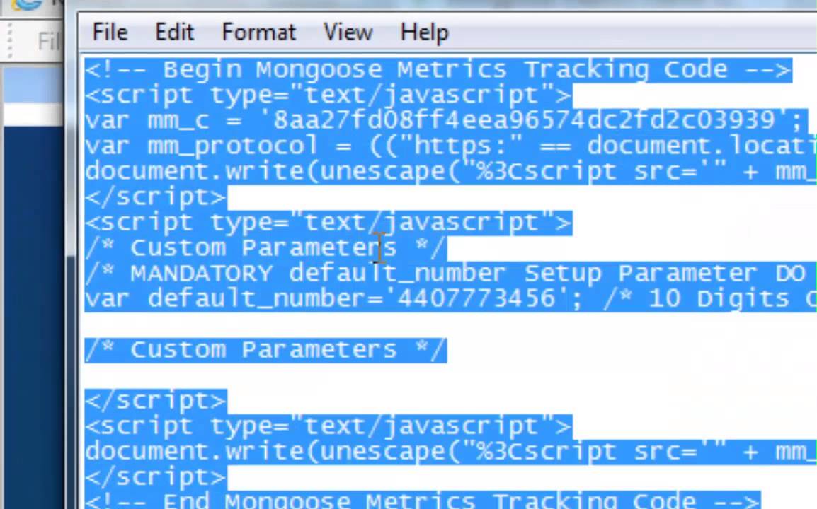Click the mm_protocol variable name

[x=232, y=146]
